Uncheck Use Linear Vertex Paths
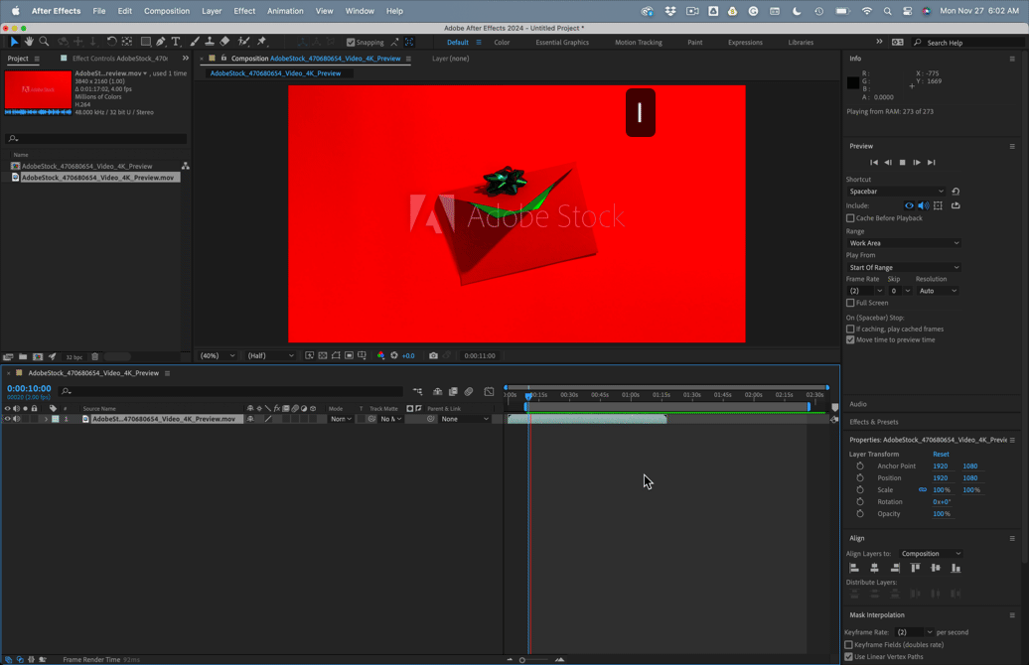Image resolution: width=1029 pixels, height=665 pixels. [x=848, y=656]
